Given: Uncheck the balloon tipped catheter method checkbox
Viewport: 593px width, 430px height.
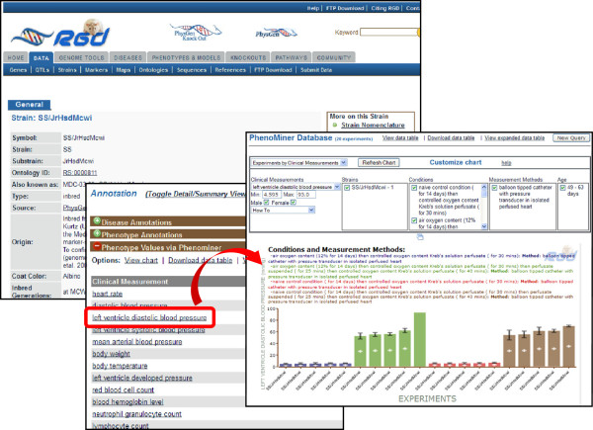Looking at the screenshot, I should pyautogui.click(x=494, y=188).
